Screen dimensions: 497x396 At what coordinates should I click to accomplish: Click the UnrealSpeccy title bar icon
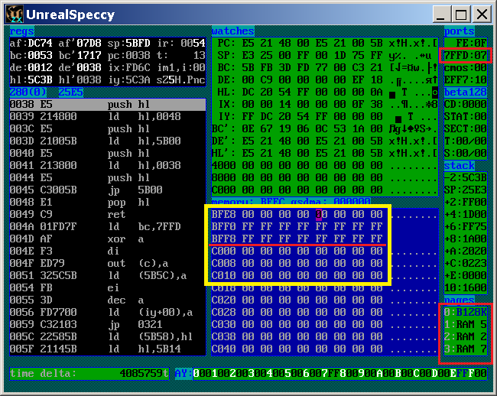15,15
